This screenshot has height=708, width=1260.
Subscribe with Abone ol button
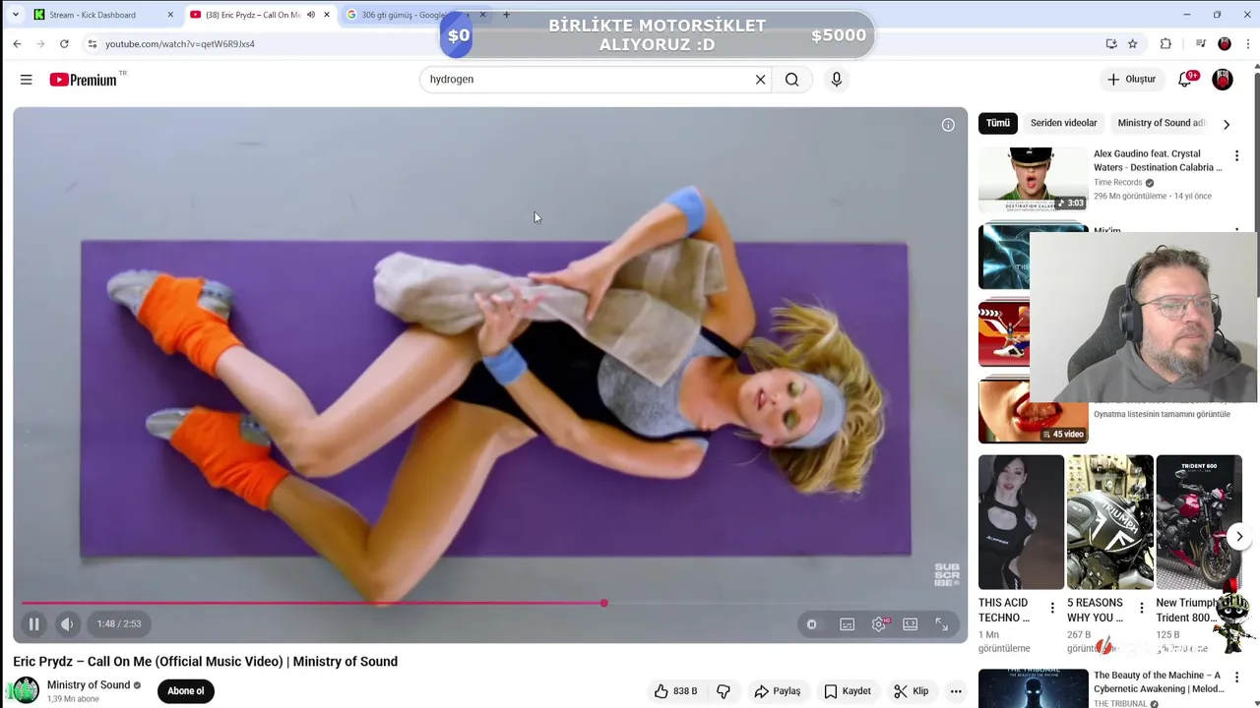(185, 691)
